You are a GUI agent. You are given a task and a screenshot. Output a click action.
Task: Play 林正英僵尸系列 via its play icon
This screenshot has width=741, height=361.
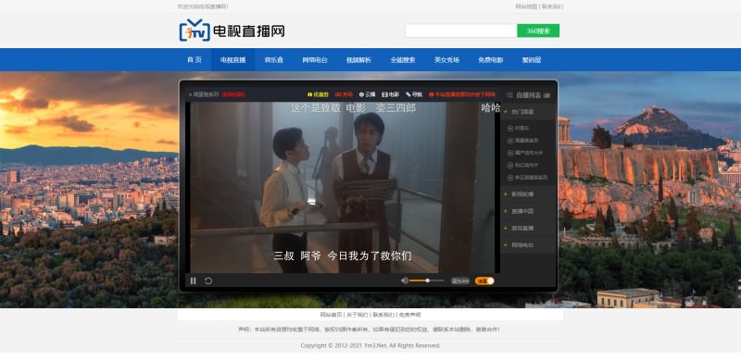510,178
